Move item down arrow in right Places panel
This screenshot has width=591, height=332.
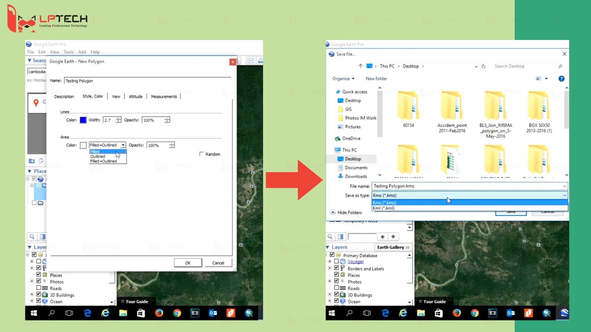pyautogui.click(x=393, y=237)
